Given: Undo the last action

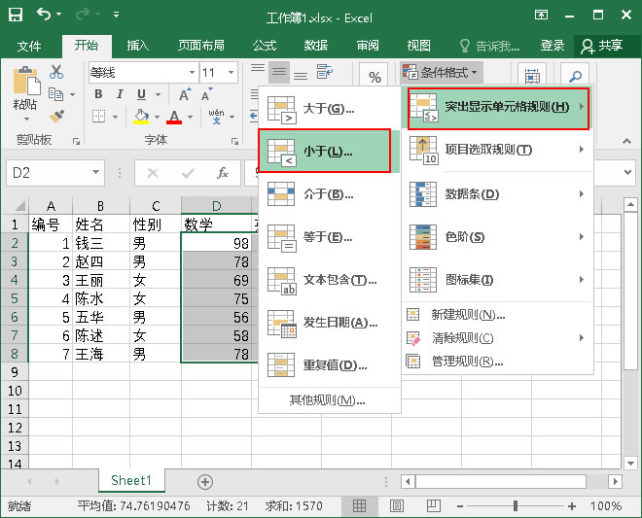Looking at the screenshot, I should [44, 15].
